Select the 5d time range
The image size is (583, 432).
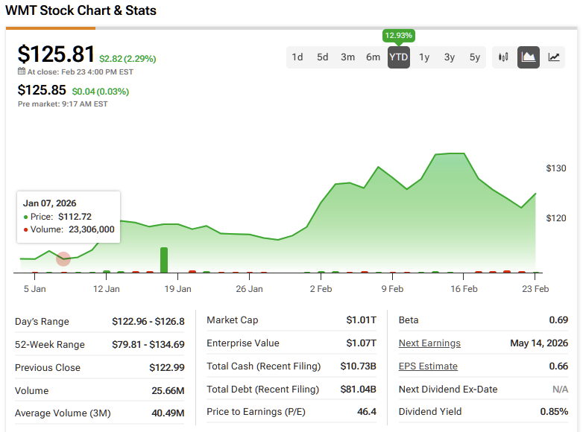pyautogui.click(x=322, y=57)
